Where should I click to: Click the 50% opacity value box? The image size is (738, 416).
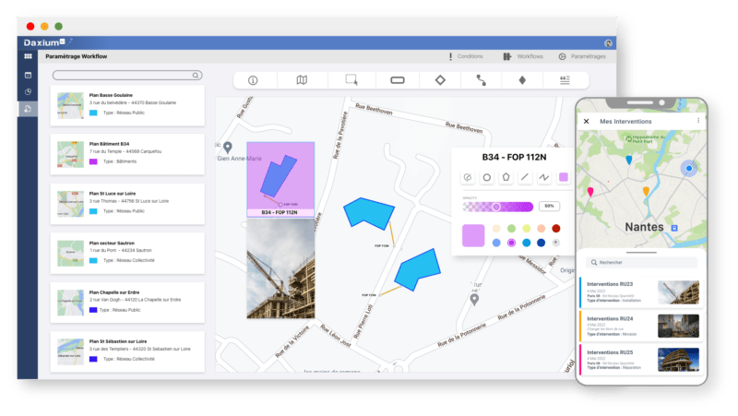[x=549, y=206]
